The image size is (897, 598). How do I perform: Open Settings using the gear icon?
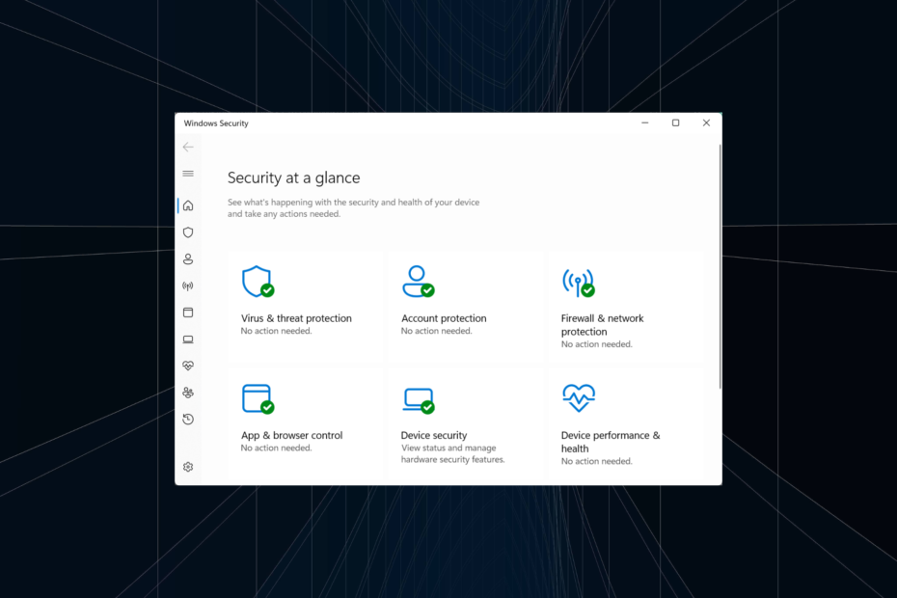pyautogui.click(x=188, y=467)
